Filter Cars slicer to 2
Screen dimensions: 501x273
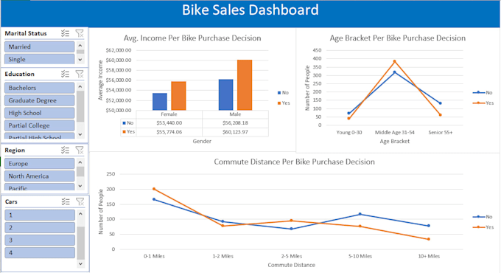tap(40, 227)
